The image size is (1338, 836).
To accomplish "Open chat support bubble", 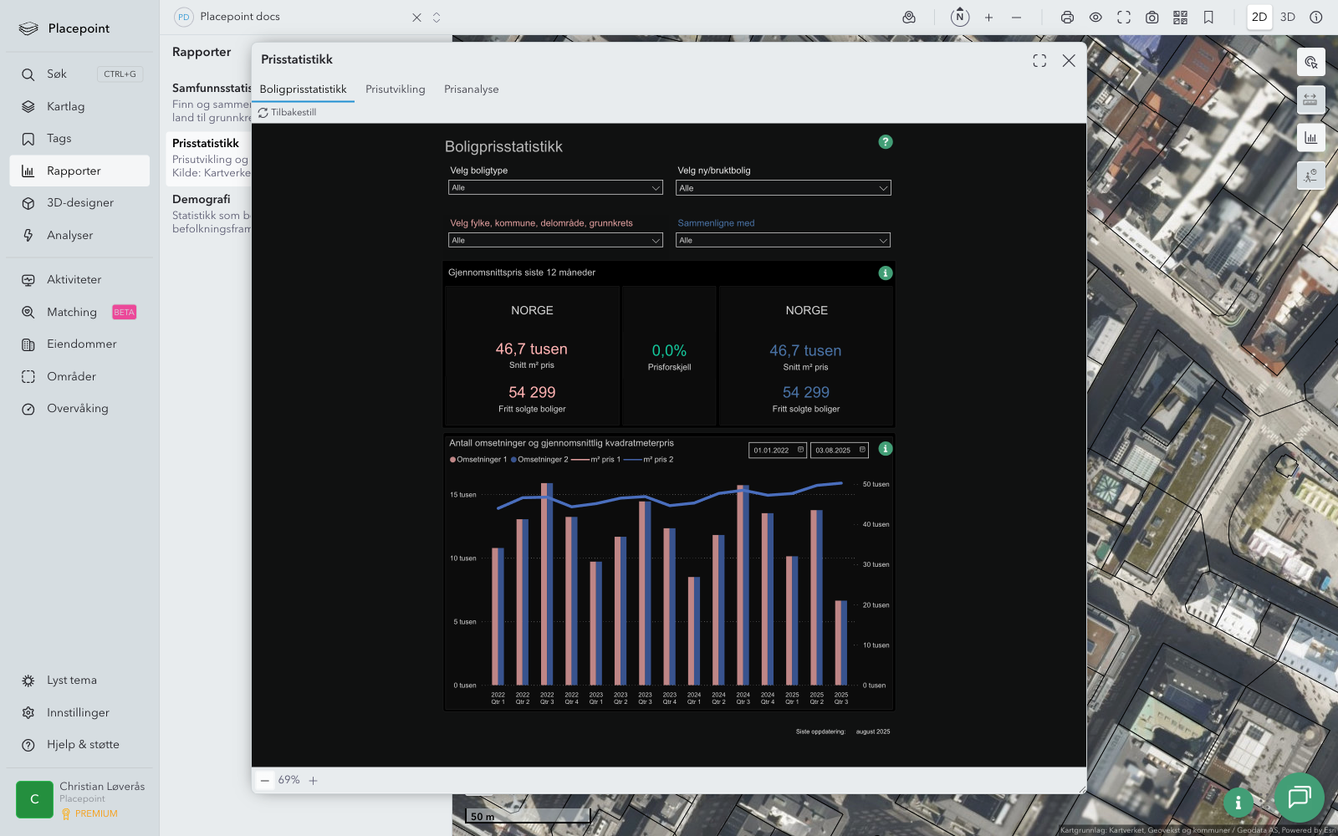I will pyautogui.click(x=1299, y=797).
